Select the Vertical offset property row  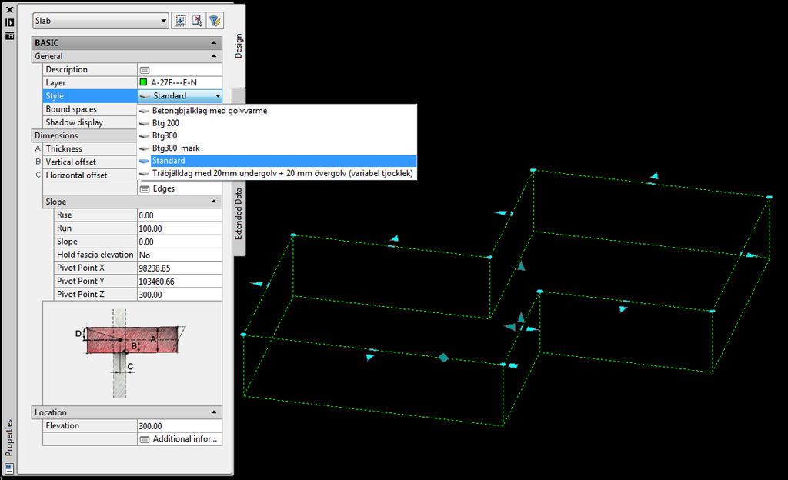click(89, 162)
